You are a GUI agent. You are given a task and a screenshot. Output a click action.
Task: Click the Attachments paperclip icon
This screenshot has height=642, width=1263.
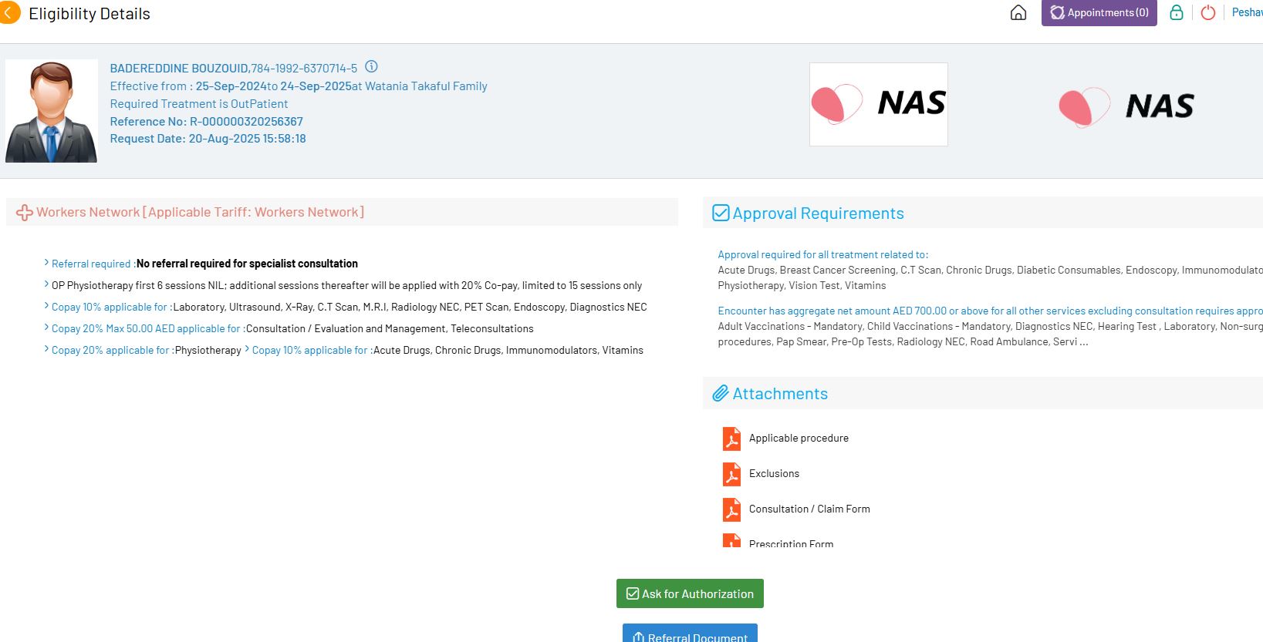(721, 393)
